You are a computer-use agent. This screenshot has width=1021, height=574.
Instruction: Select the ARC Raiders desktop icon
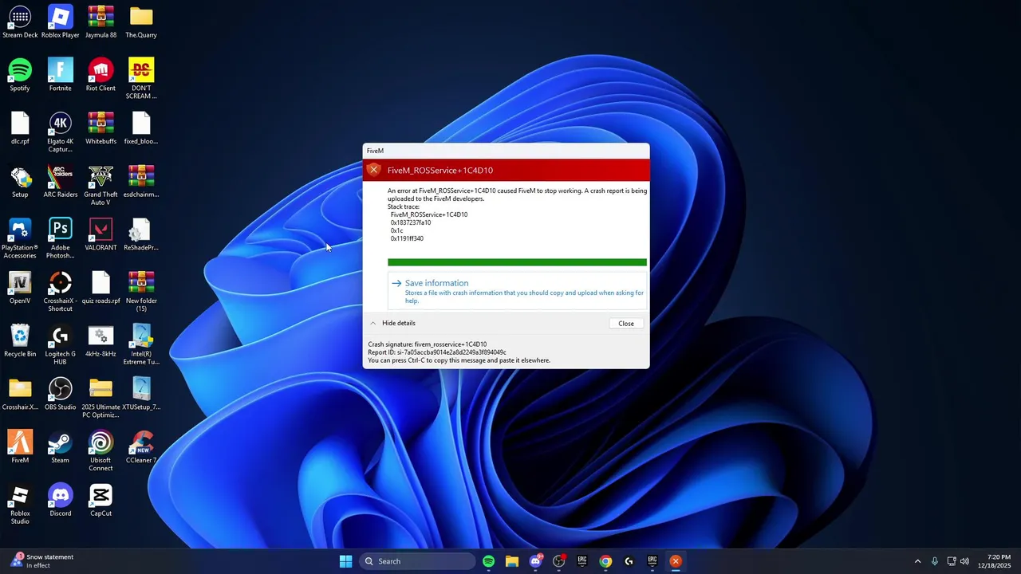[x=60, y=182]
